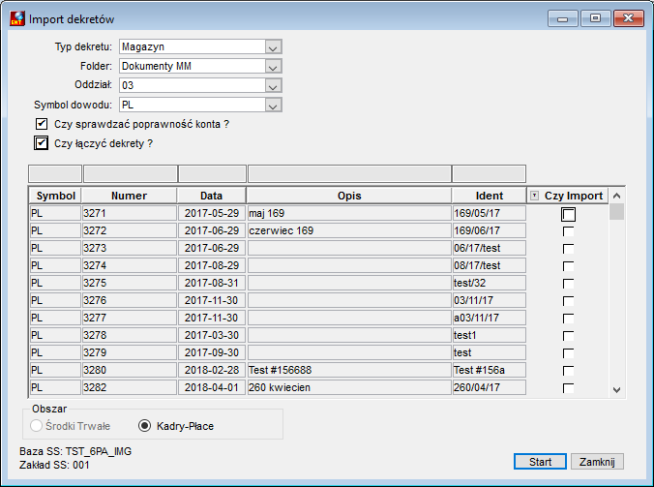The image size is (654, 487).
Task: Click the Ident filter field above table
Action: click(x=489, y=173)
